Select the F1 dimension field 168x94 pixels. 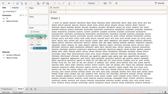[7, 18]
